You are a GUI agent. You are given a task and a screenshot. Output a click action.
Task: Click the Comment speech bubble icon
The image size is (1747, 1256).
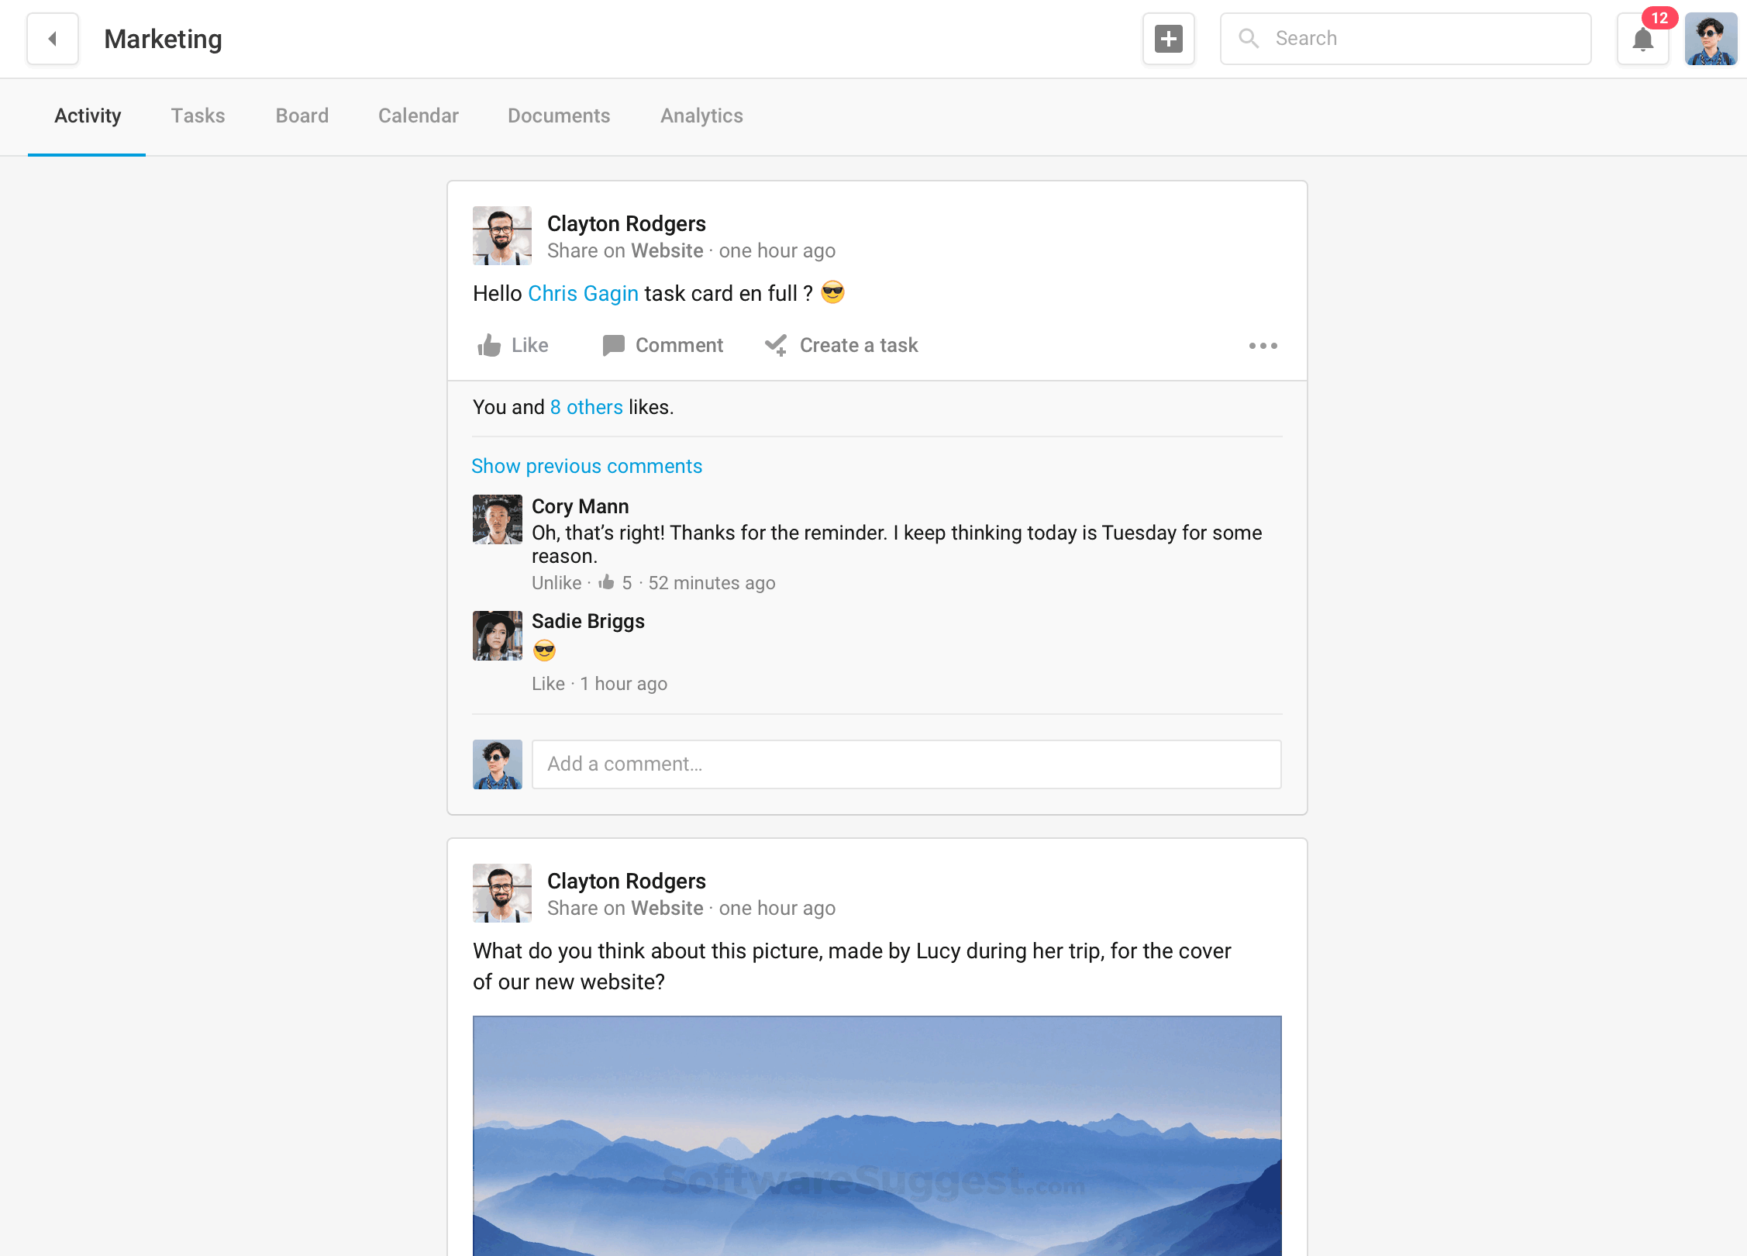click(x=613, y=345)
